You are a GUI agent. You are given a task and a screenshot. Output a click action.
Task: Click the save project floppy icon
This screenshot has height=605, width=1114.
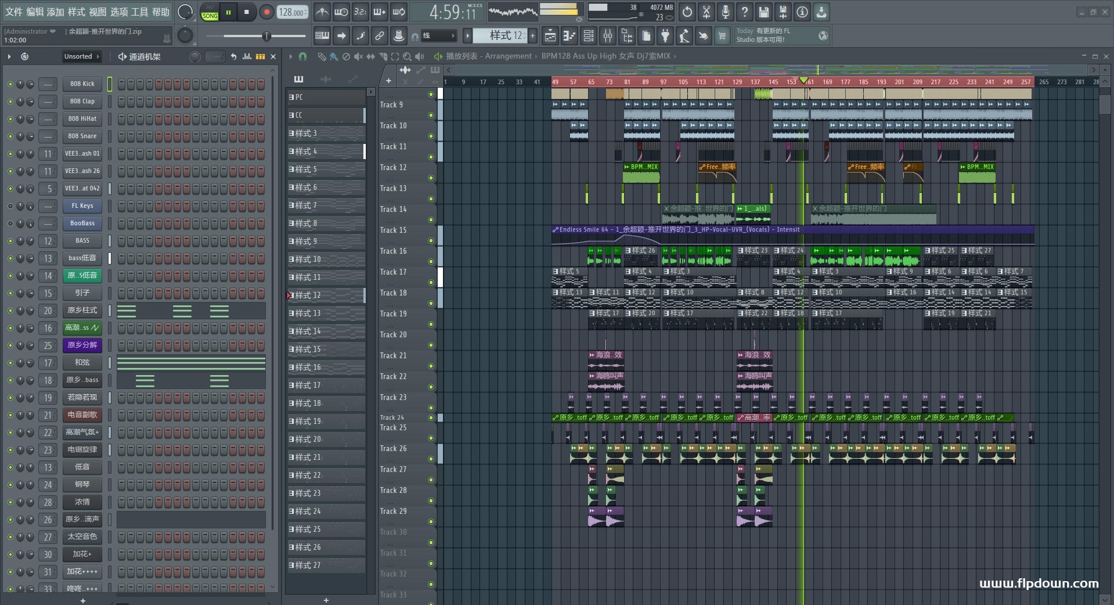(763, 12)
